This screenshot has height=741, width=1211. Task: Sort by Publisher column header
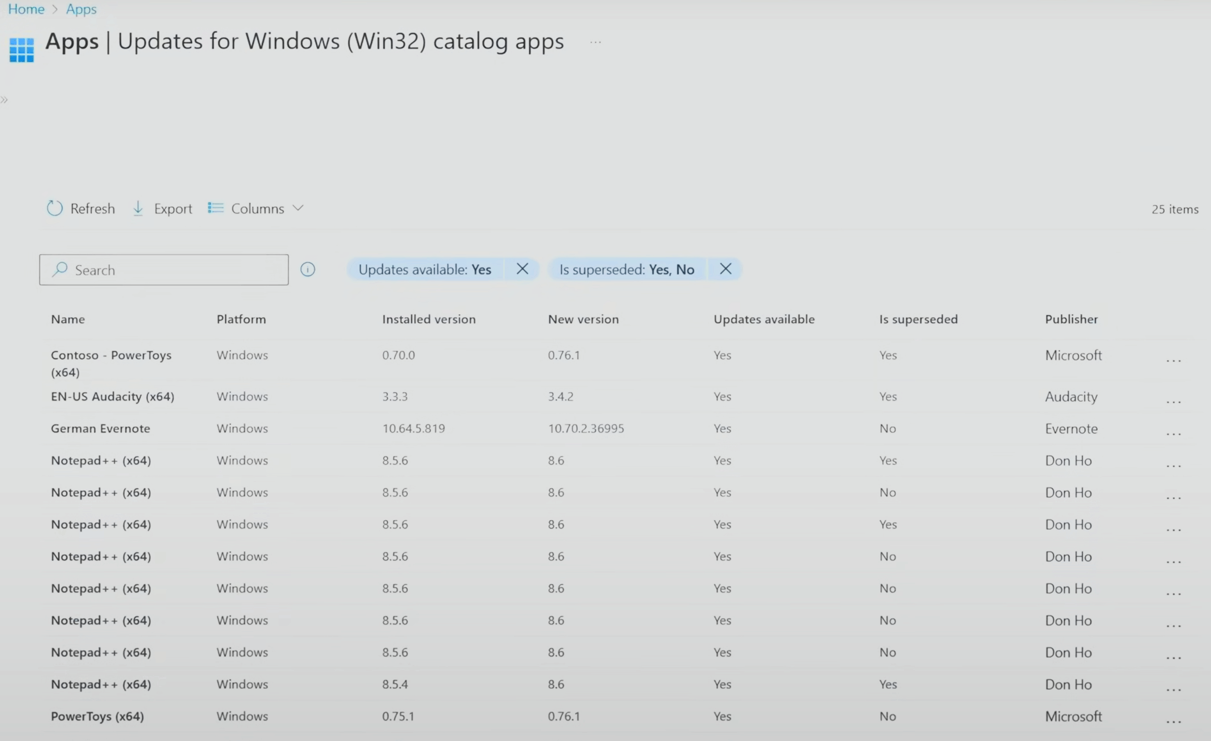pos(1071,319)
